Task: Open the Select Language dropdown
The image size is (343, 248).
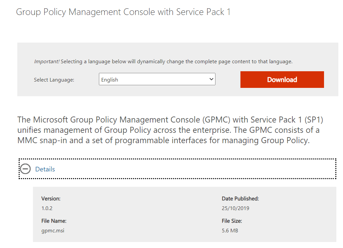Action: 157,79
